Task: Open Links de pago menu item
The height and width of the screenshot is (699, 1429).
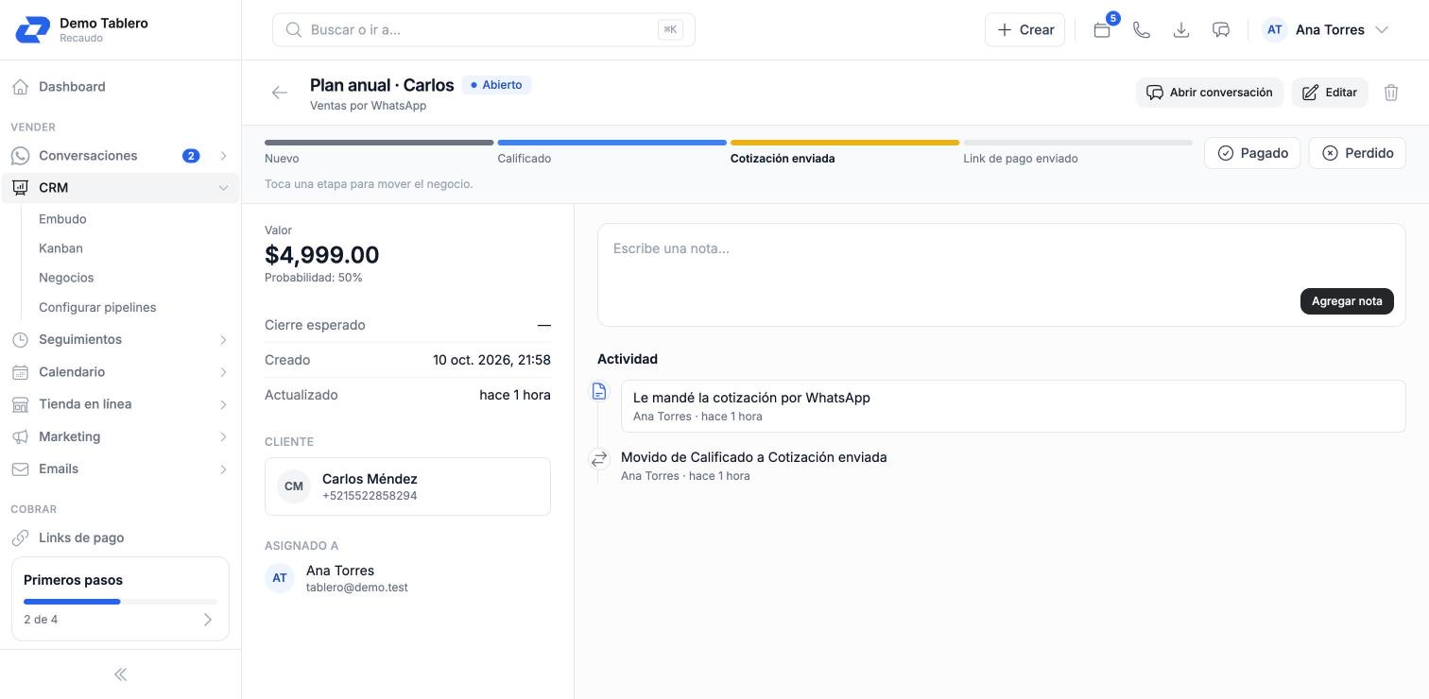Action: click(x=120, y=537)
